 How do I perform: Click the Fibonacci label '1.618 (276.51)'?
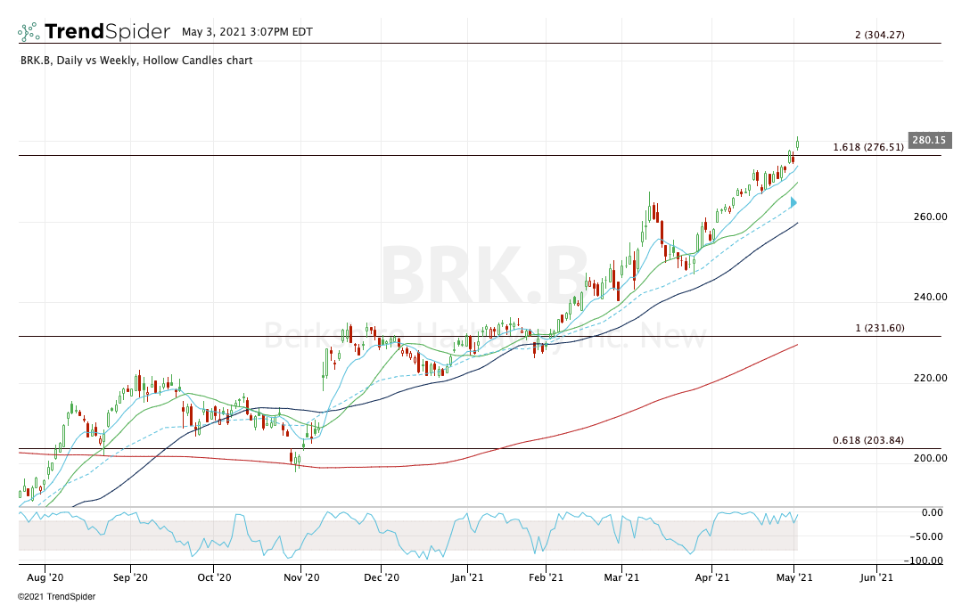coord(868,147)
